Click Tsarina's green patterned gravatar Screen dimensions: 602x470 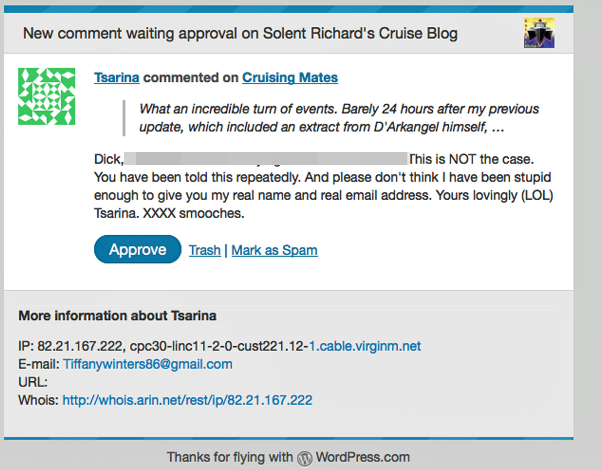coord(47,96)
